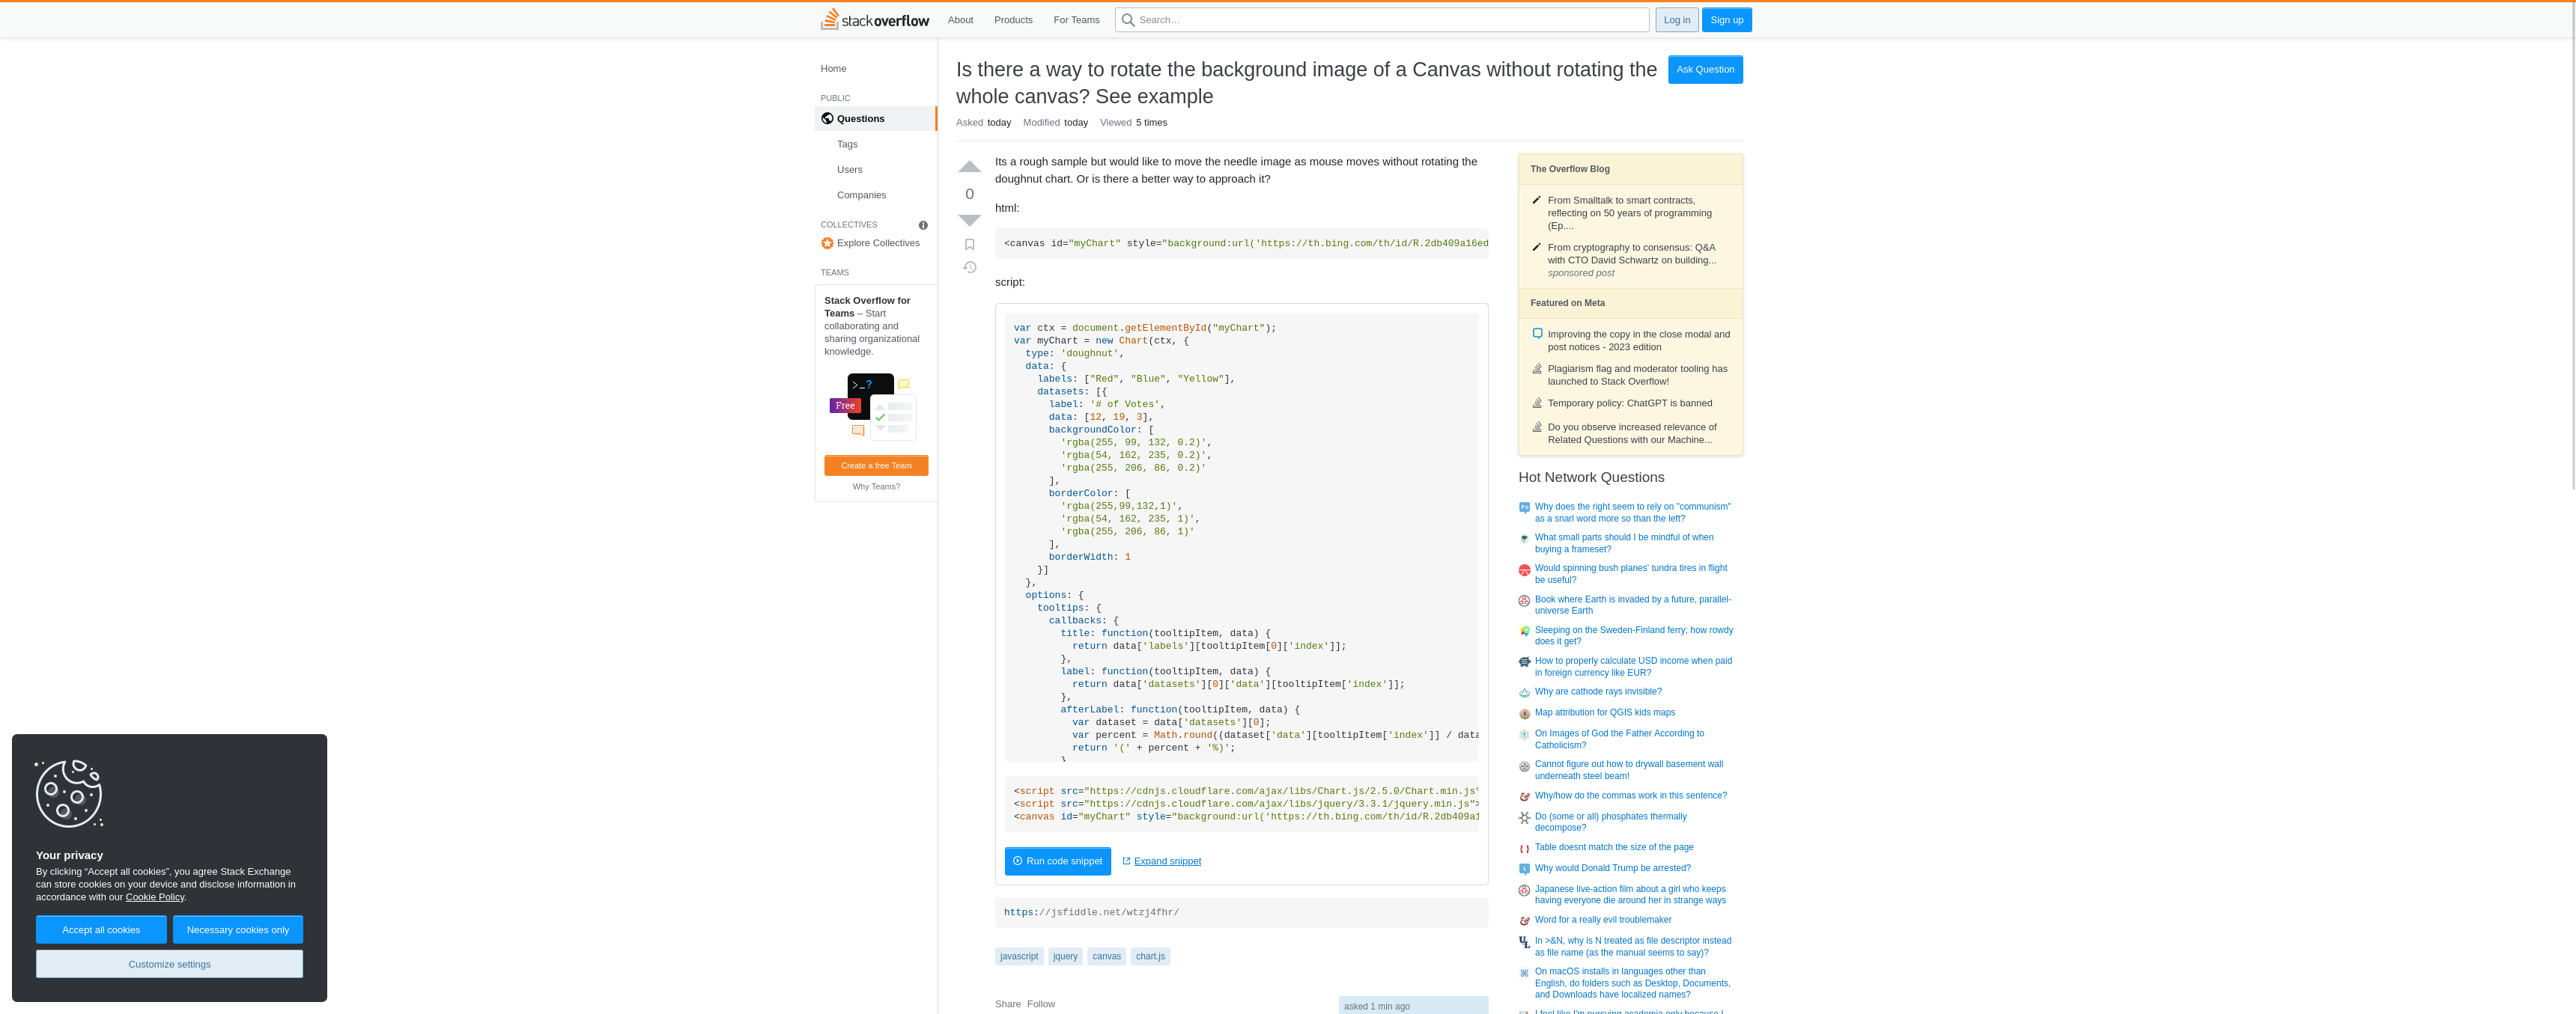Screen dimensions: 2576x1014
Task: Open the Tags sidebar item
Action: click(847, 144)
